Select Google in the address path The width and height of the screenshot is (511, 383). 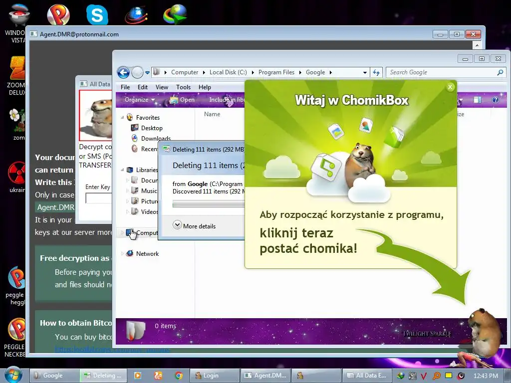coord(315,72)
